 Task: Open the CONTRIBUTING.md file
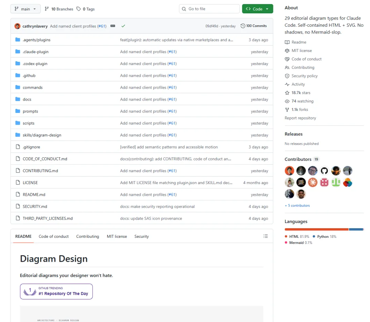click(x=40, y=170)
